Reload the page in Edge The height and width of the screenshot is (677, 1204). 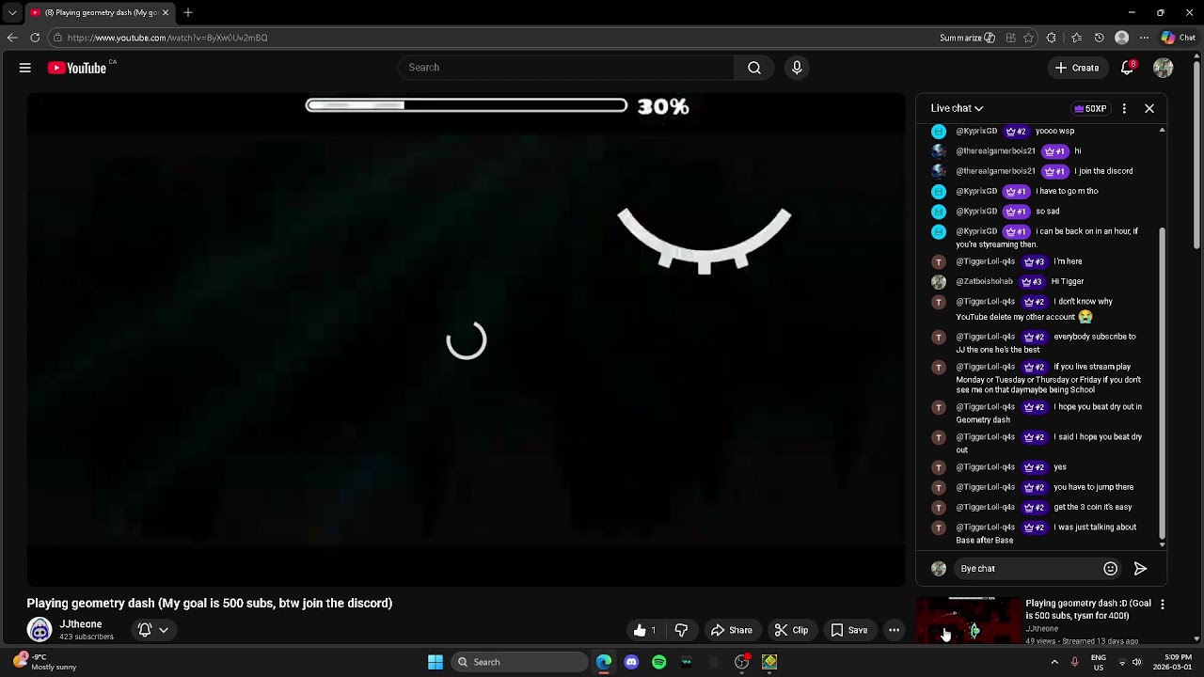coord(35,38)
